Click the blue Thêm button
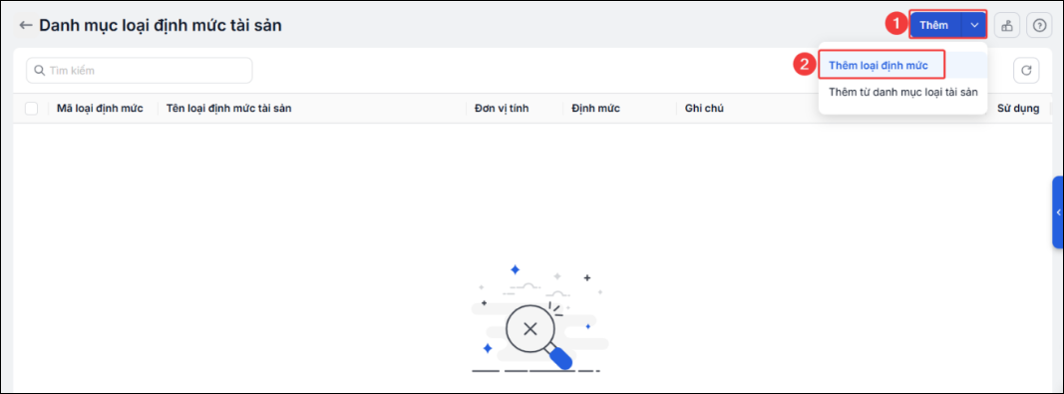The height and width of the screenshot is (394, 1064). click(934, 26)
